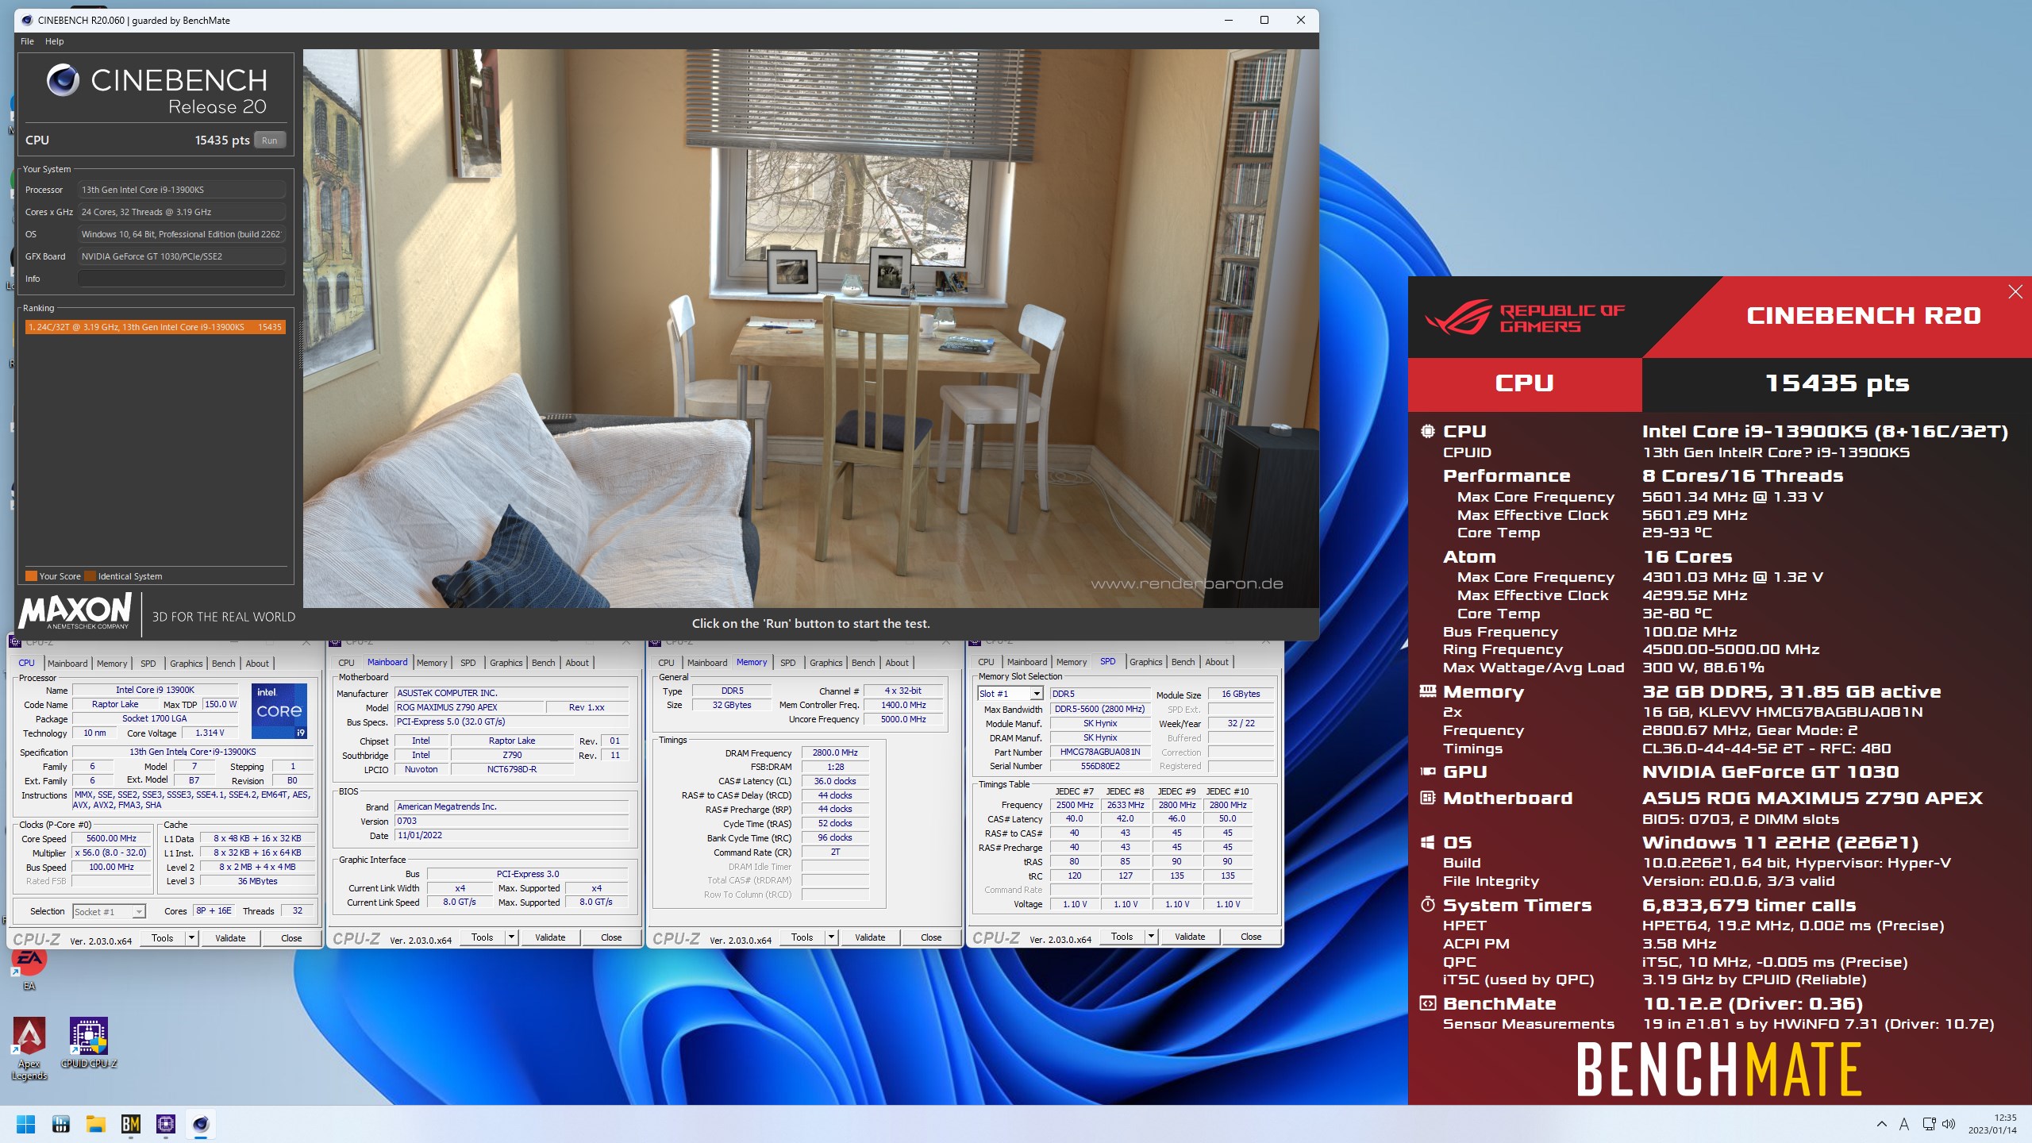Open CPU-Z from the taskbar
The image size is (2032, 1143).
coord(166,1124)
